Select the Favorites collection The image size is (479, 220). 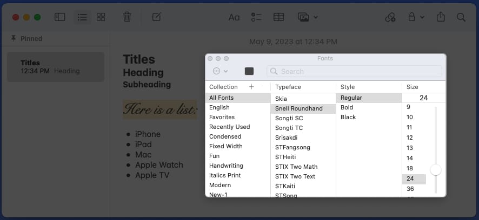[238, 118]
